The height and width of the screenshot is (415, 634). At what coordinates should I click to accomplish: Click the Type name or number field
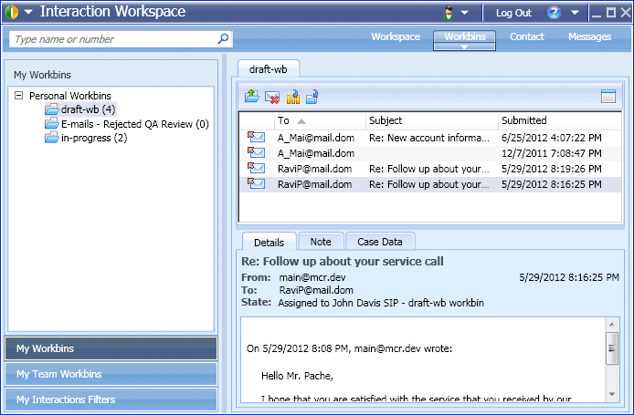click(111, 39)
